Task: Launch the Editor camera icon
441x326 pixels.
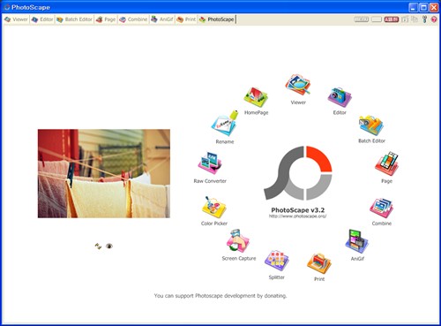Action: point(340,97)
